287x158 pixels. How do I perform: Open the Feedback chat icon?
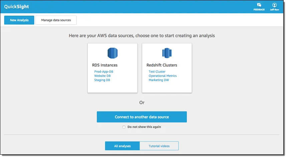coord(259,5)
